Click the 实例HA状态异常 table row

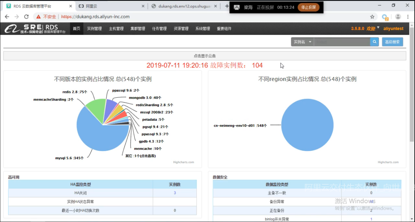(x=102, y=202)
